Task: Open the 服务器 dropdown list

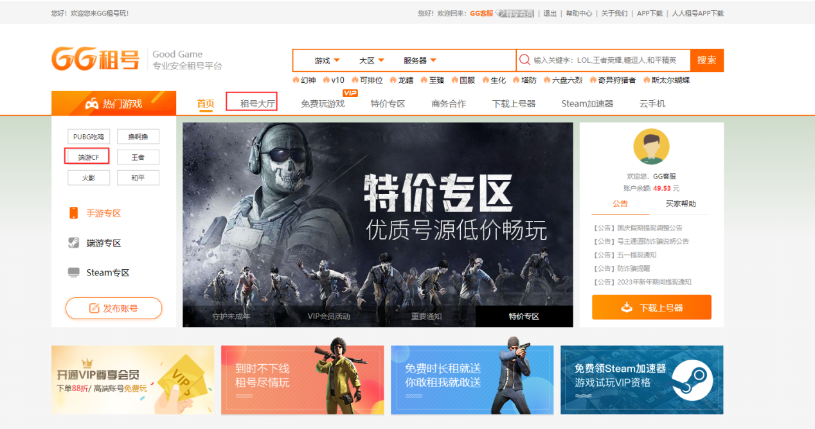Action: (420, 60)
